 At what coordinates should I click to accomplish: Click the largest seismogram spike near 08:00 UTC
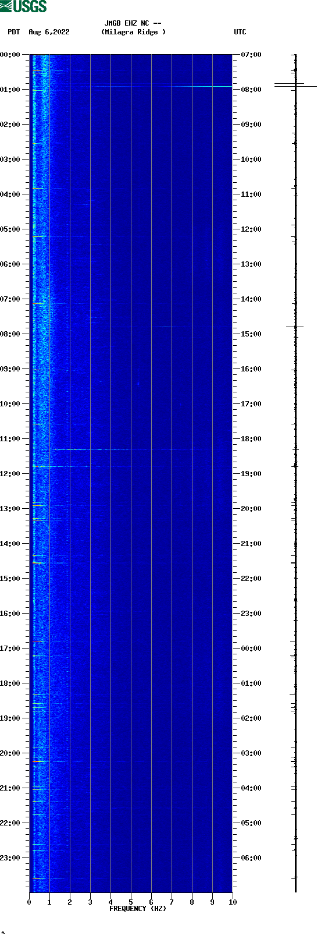click(295, 86)
